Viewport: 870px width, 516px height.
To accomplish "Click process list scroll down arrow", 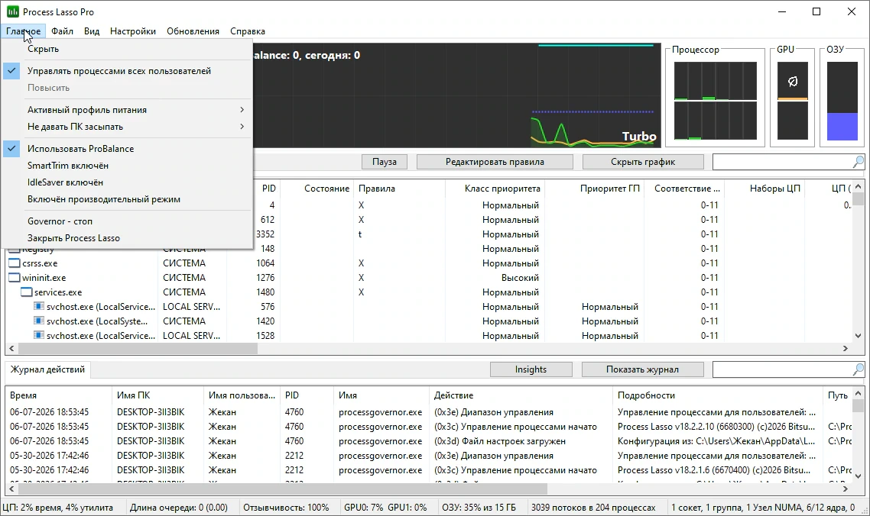I will point(859,336).
